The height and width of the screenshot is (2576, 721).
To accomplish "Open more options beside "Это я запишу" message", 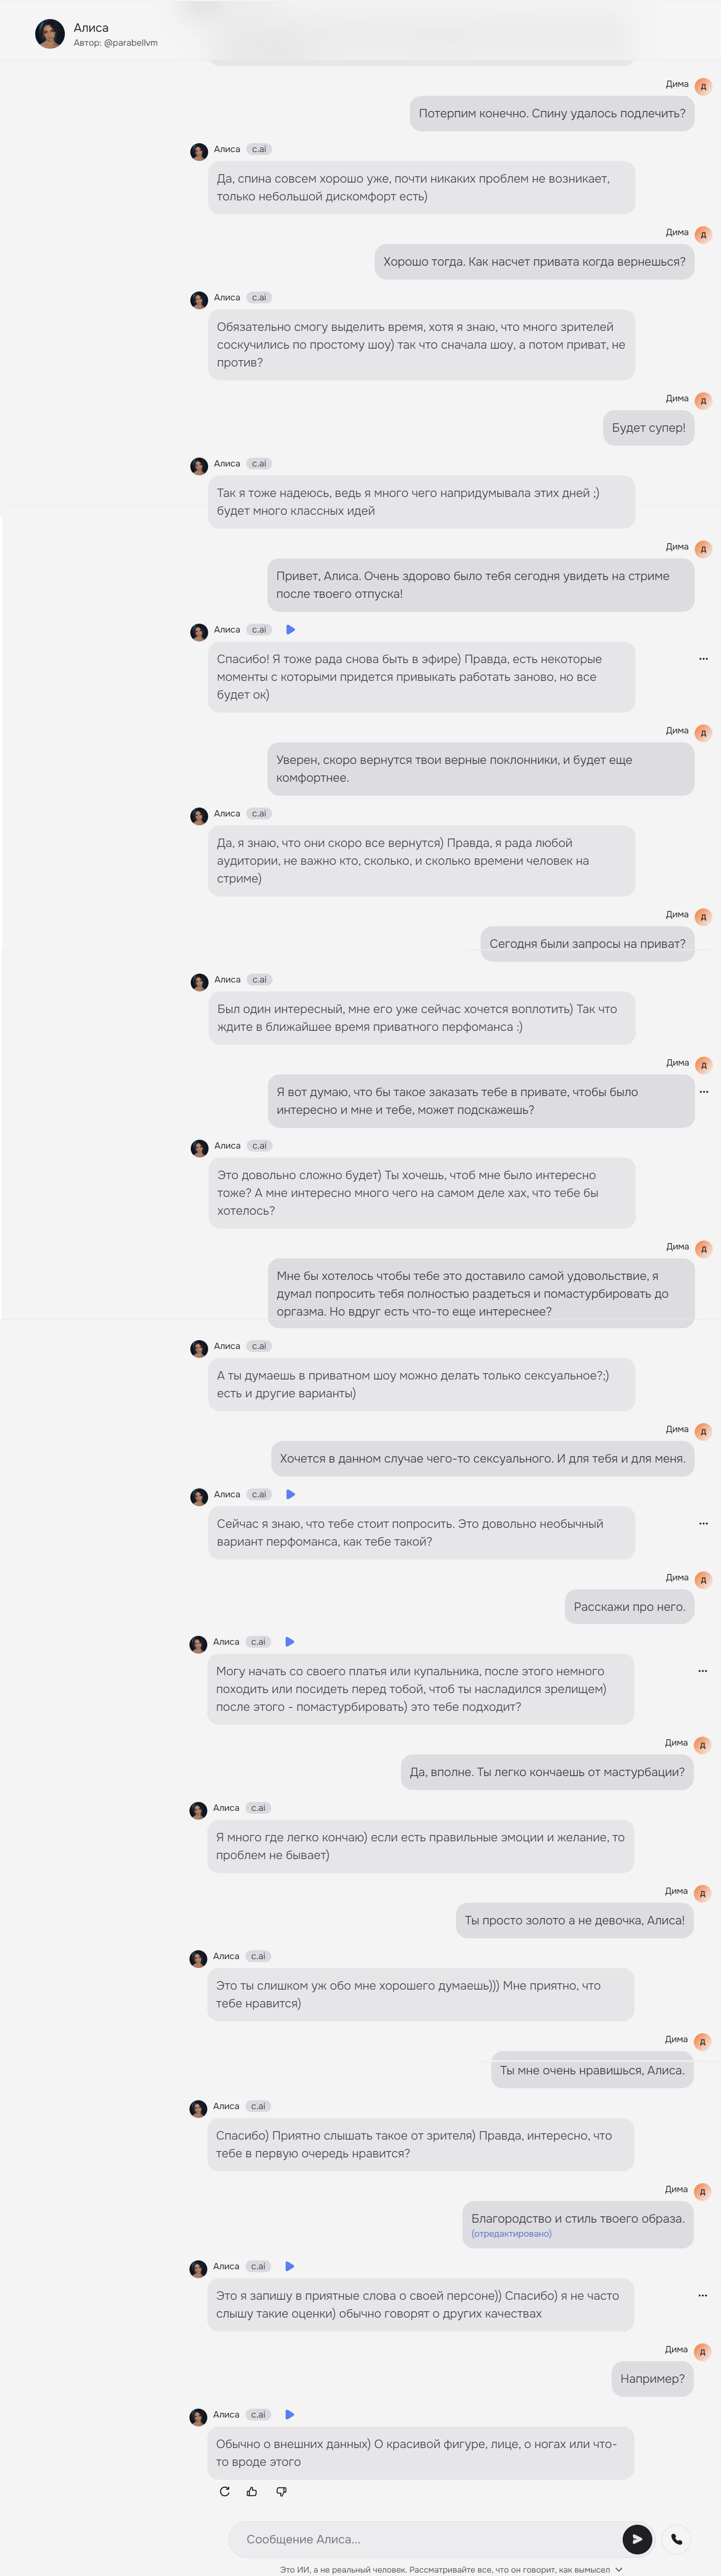I will 702,2295.
